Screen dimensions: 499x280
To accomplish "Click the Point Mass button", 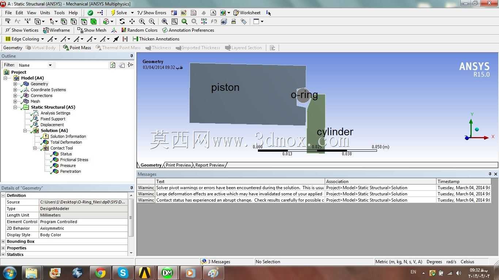I will tap(77, 48).
